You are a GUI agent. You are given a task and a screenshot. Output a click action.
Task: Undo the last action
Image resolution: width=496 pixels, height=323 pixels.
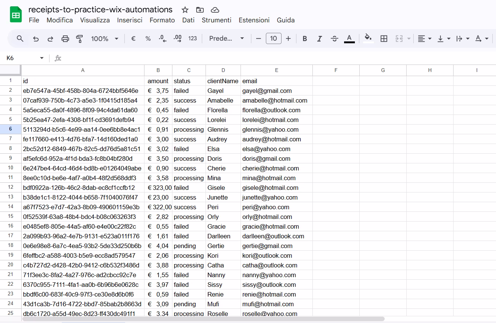pyautogui.click(x=36, y=38)
